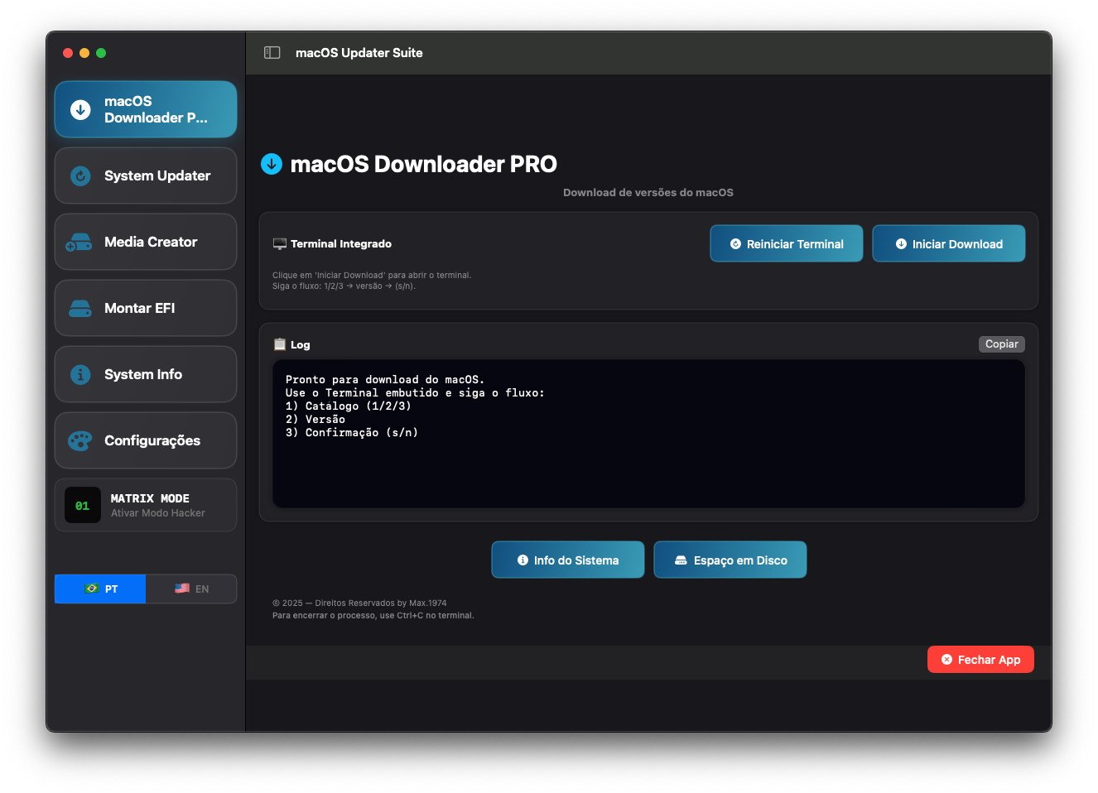Copy the log using the Copiar button
This screenshot has width=1098, height=793.
(1001, 344)
